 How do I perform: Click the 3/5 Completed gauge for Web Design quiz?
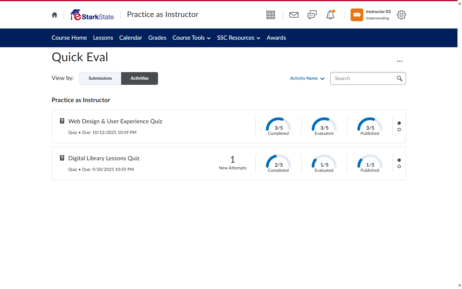point(279,126)
